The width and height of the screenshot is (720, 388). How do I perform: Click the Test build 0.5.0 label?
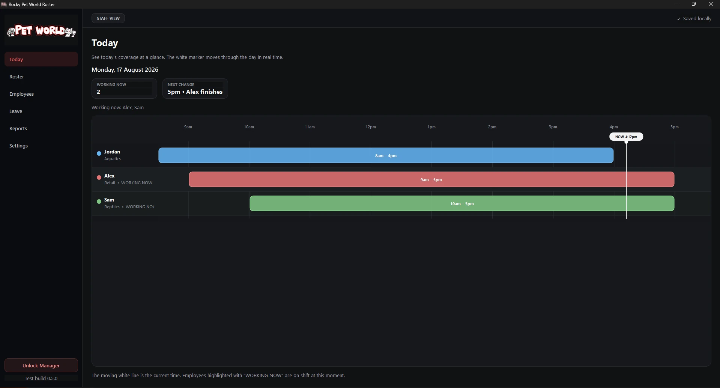click(41, 378)
